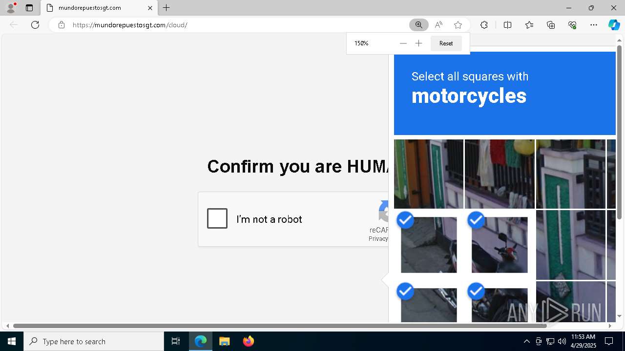Select middle-right captcha tile with green gate

click(571, 245)
